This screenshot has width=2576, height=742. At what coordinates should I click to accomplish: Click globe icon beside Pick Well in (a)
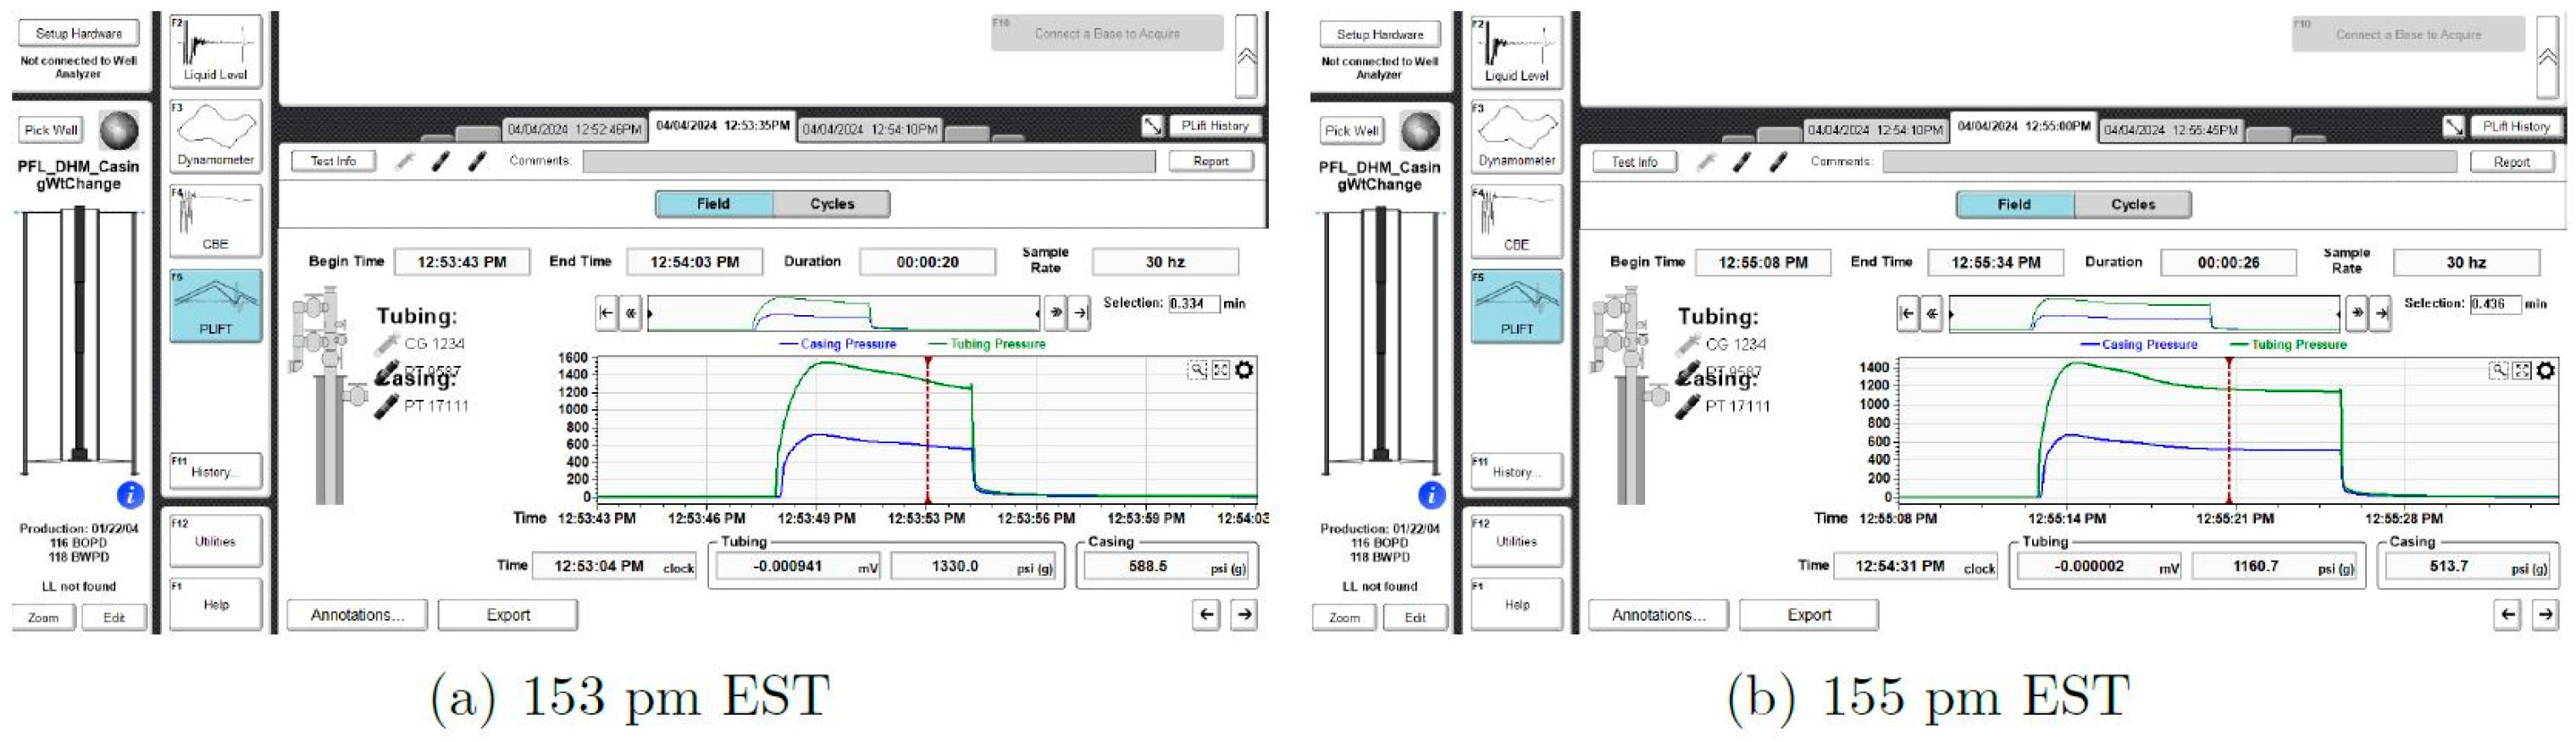pos(119,130)
